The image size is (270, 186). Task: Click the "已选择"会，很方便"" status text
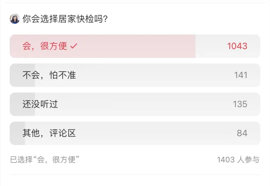[44, 160]
